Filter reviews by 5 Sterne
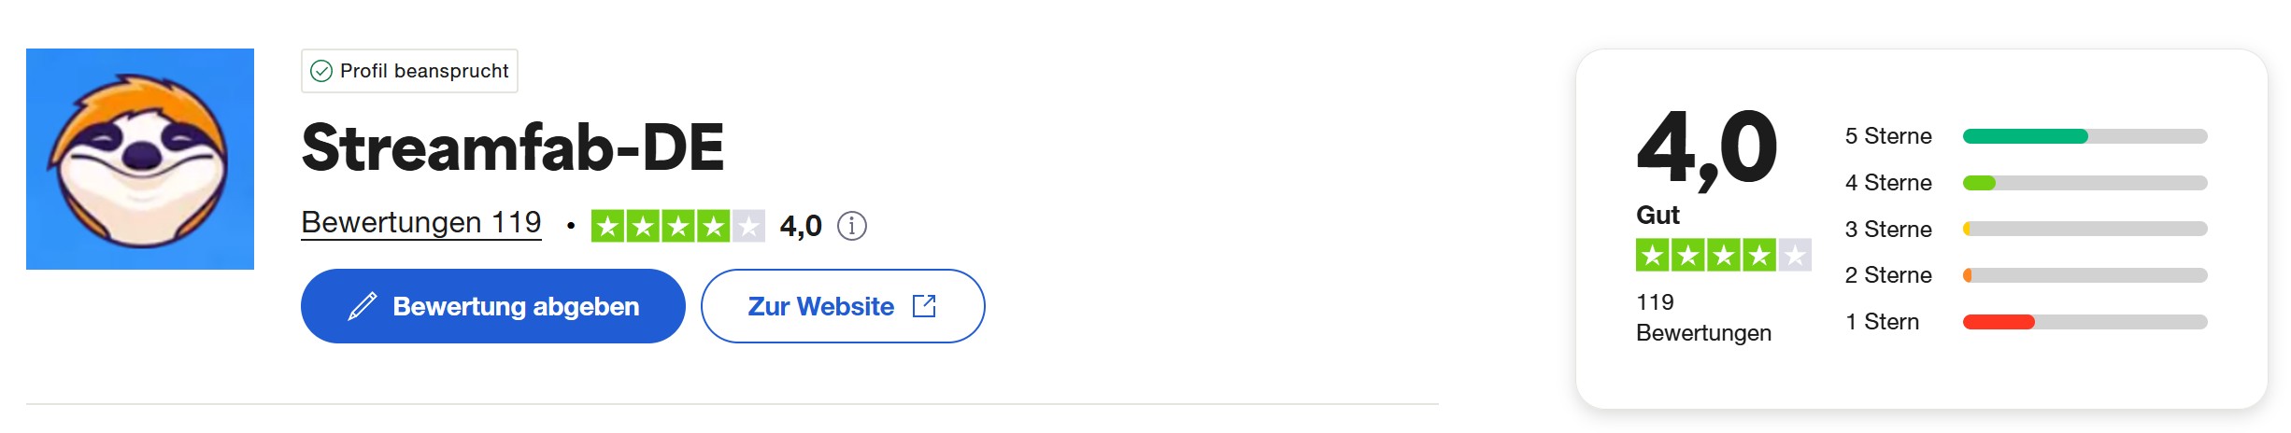This screenshot has width=2291, height=433. (x=2026, y=136)
